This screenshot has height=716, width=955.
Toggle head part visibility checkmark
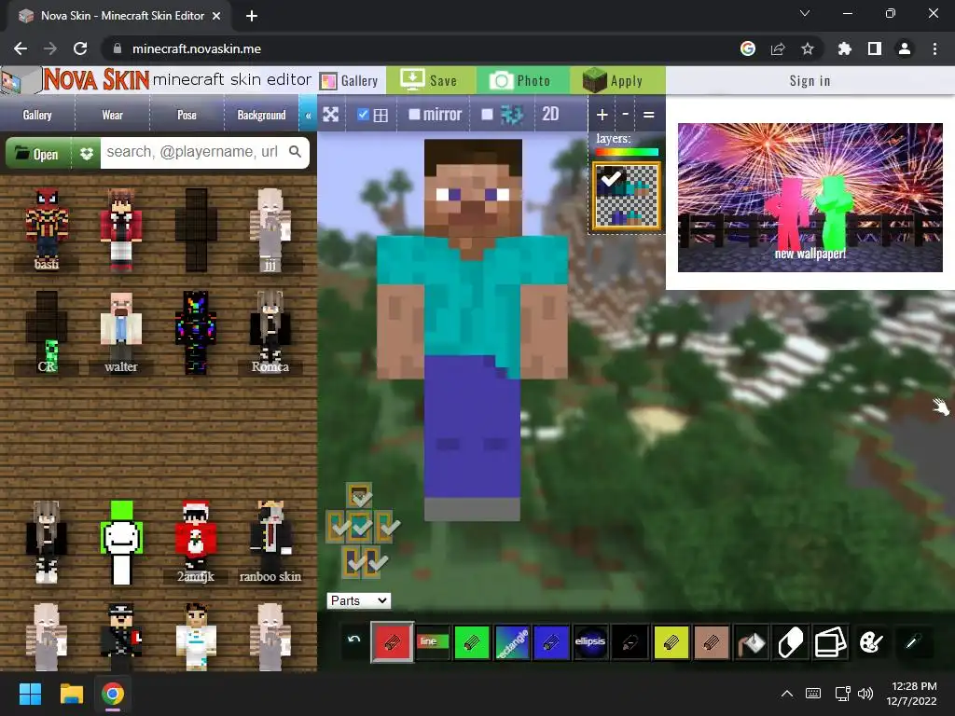(x=359, y=496)
